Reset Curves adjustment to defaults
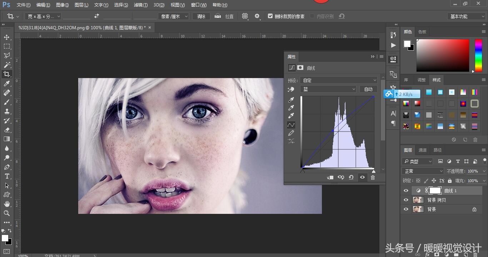Image resolution: width=488 pixels, height=257 pixels. coord(351,177)
